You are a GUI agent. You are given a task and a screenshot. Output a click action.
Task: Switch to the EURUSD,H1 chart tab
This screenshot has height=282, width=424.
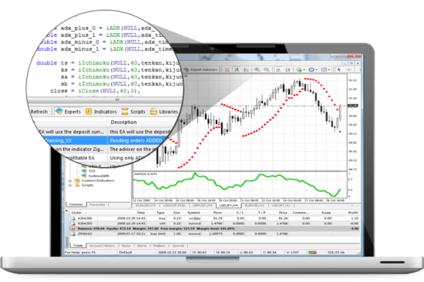click(x=254, y=206)
